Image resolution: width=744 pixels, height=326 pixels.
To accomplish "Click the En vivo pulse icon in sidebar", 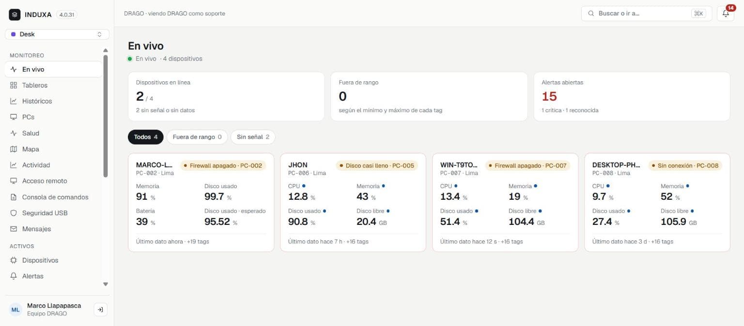I will click(14, 69).
